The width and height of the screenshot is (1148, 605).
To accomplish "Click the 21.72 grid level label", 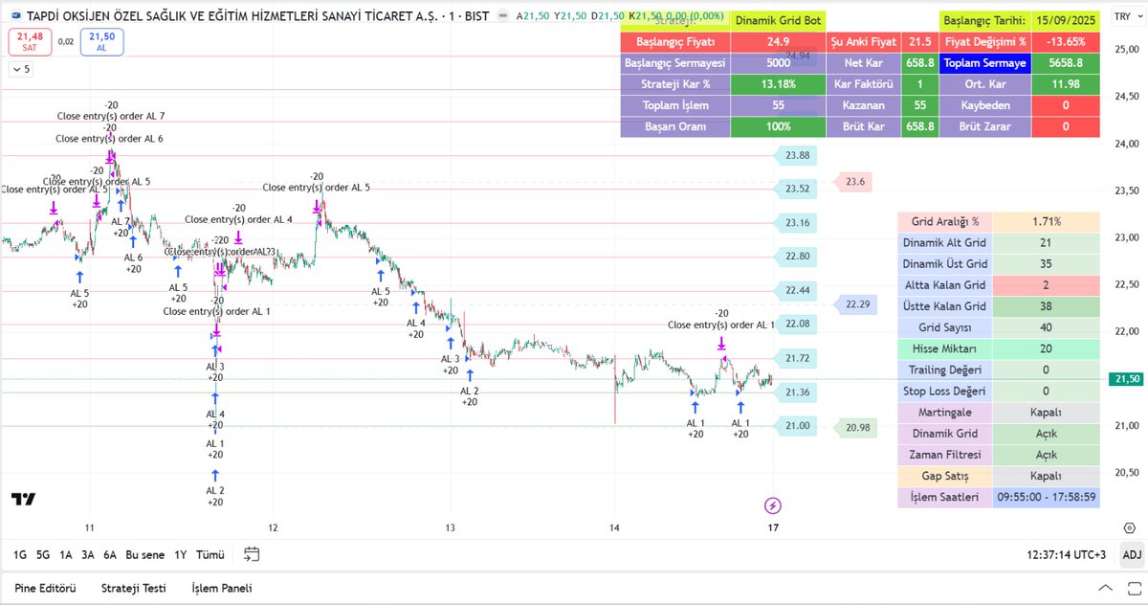I will point(798,358).
